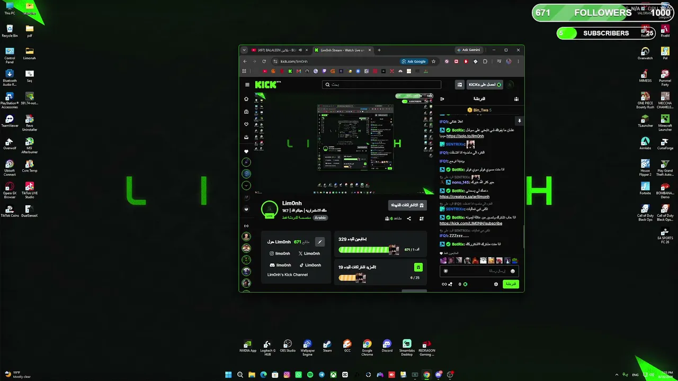Show hidden system tray icons
The image size is (678, 381).
[x=617, y=375]
